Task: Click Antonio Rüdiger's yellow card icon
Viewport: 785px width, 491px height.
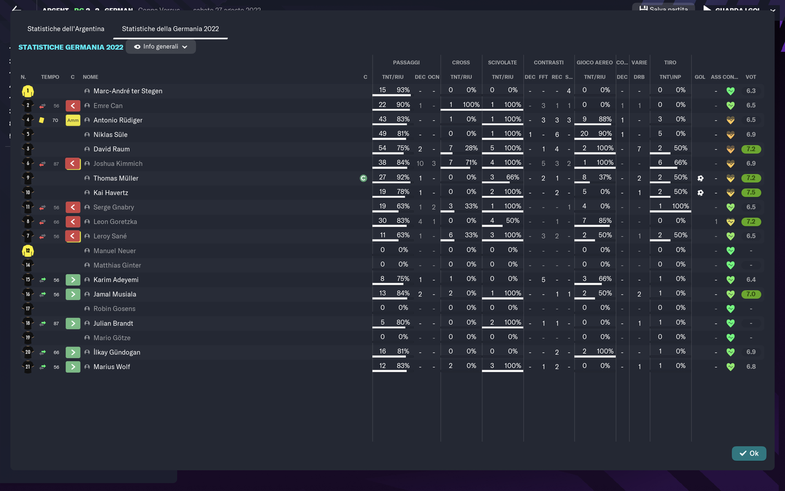Action: 42,120
